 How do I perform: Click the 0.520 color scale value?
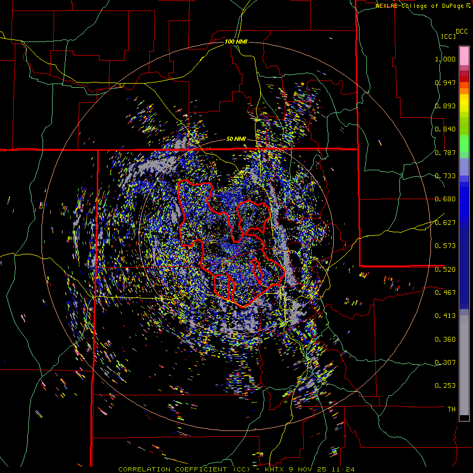tap(445, 270)
